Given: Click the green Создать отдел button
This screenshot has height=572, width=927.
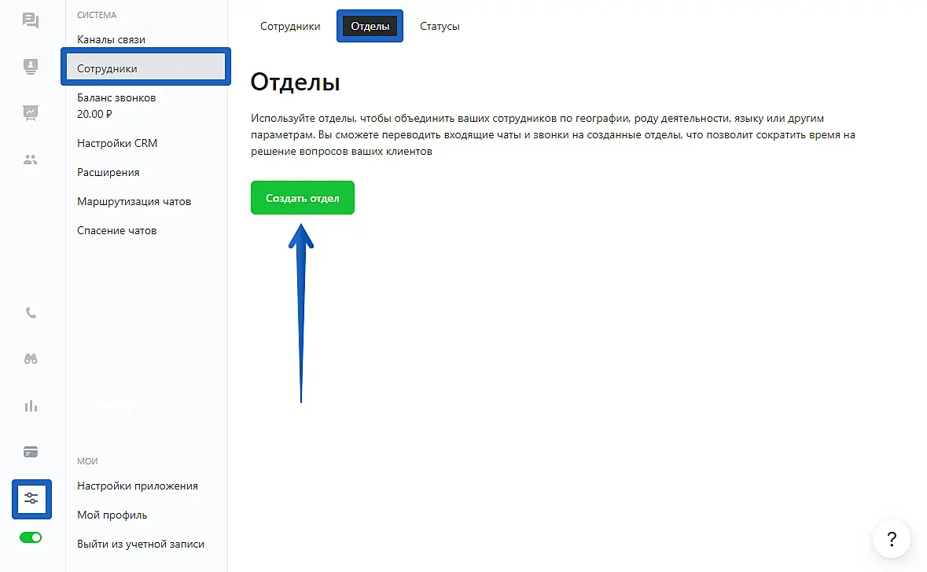Looking at the screenshot, I should [x=303, y=198].
